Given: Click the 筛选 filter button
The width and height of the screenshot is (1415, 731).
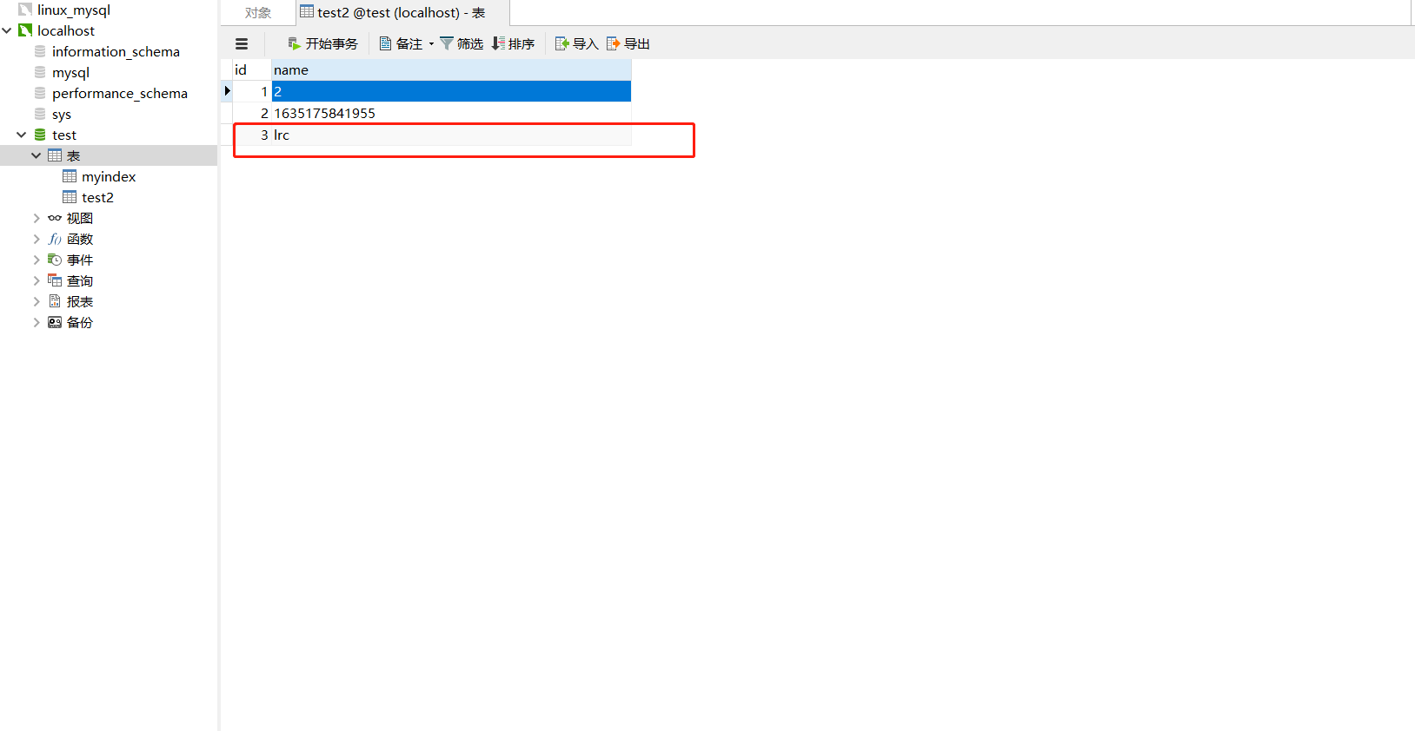Looking at the screenshot, I should point(462,43).
